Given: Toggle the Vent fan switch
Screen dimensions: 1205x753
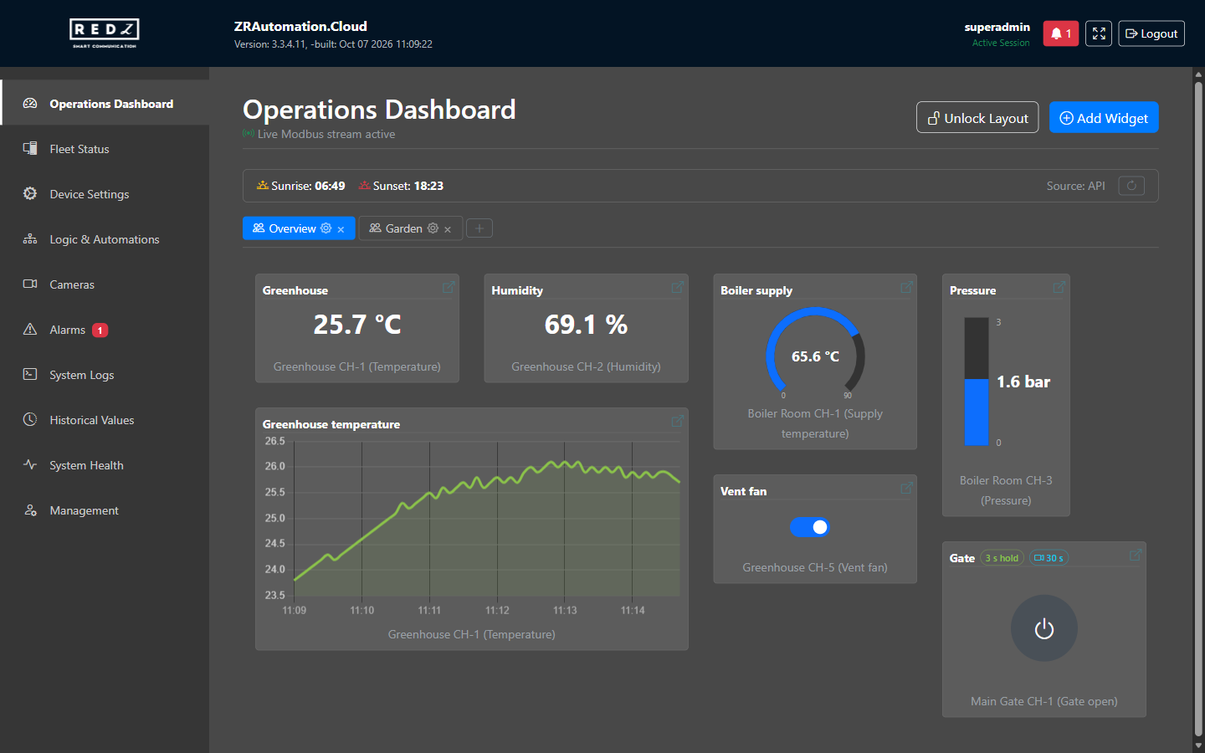Looking at the screenshot, I should (x=809, y=527).
